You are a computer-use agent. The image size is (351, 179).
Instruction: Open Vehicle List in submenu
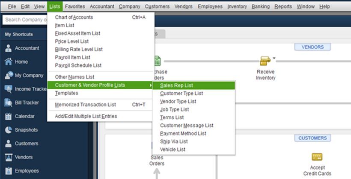[x=194, y=150]
